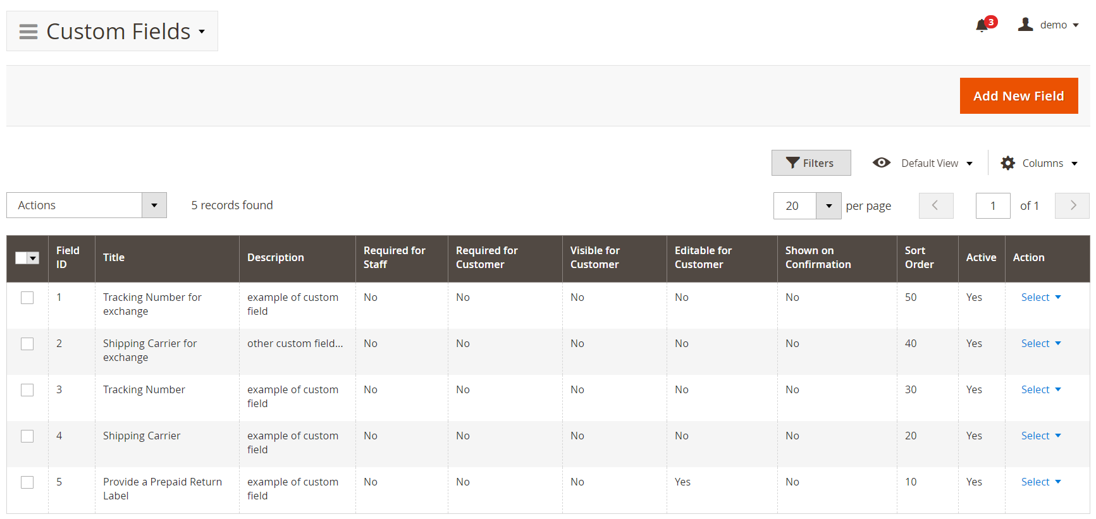
Task: Open the hamburger menu beside Custom Fields
Action: click(x=28, y=32)
